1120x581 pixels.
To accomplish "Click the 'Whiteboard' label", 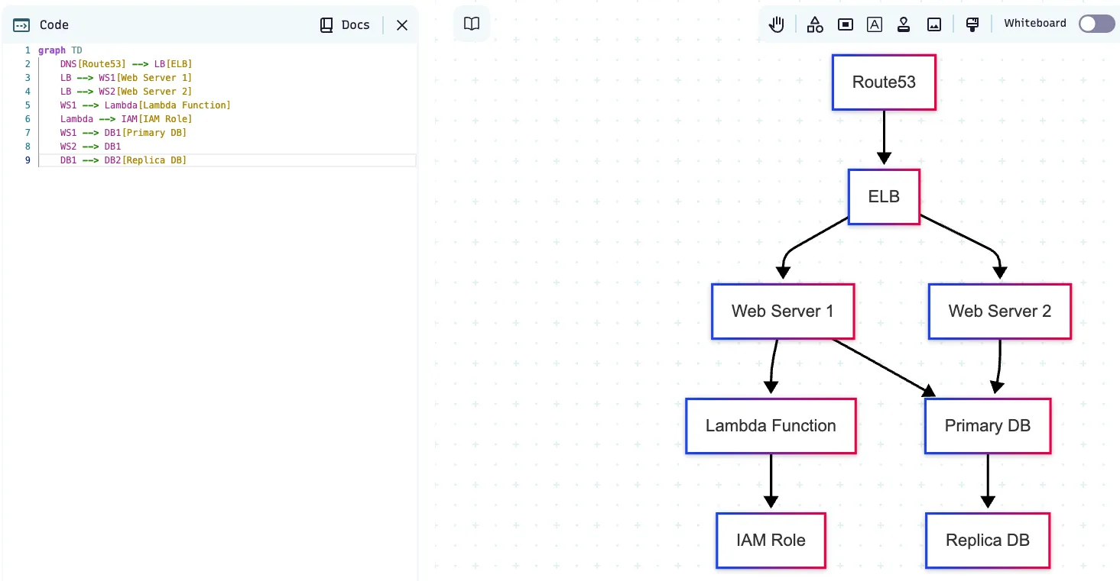I will point(1035,24).
